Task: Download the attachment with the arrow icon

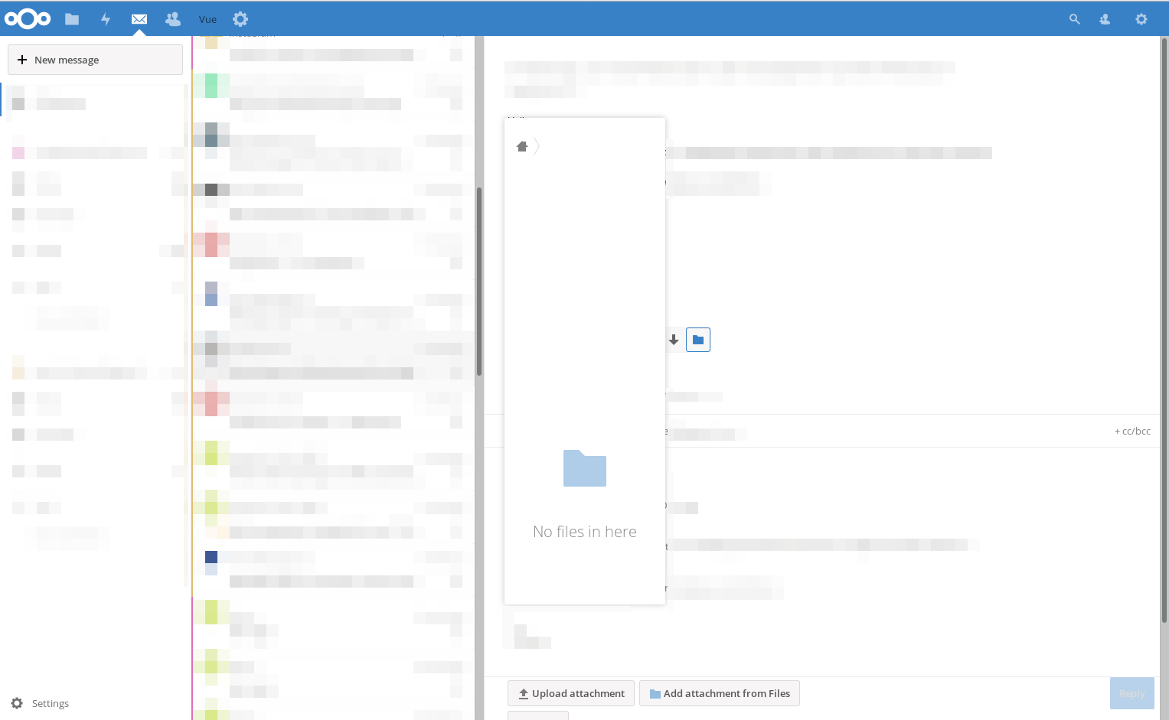Action: [x=674, y=340]
